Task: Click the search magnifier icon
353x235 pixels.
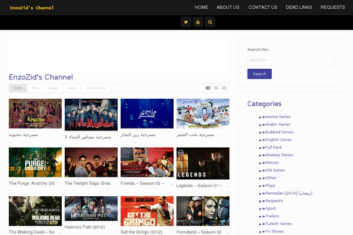Action: [x=210, y=22]
